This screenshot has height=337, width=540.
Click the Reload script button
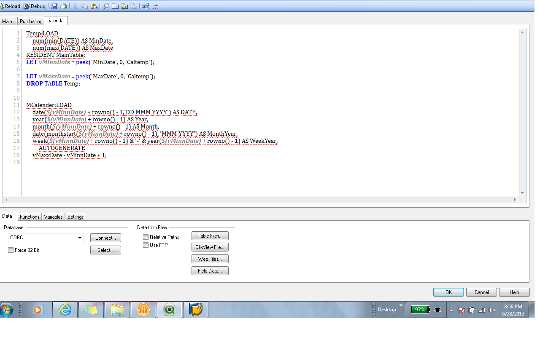coord(11,6)
